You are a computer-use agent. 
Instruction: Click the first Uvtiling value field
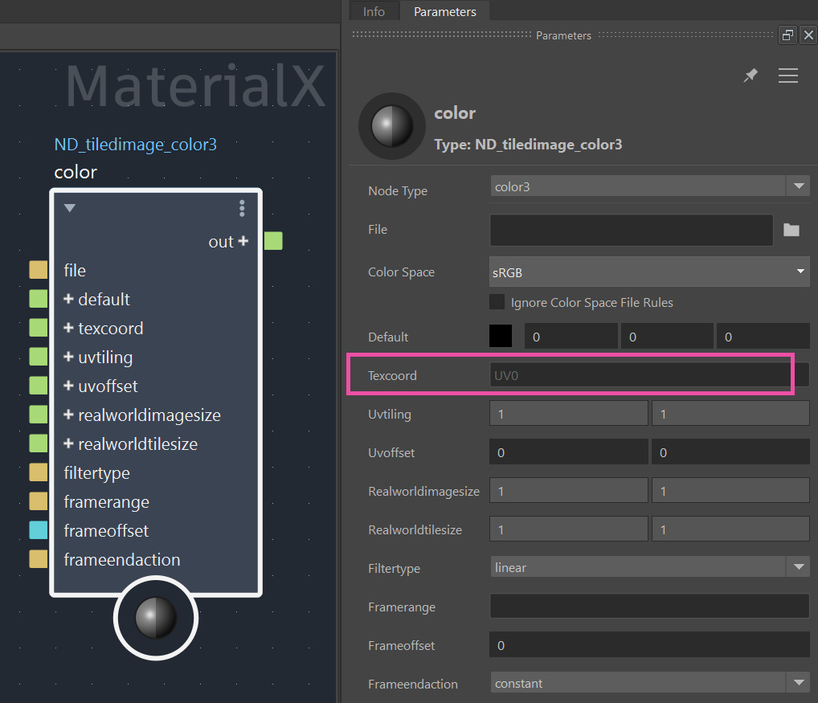coord(569,414)
